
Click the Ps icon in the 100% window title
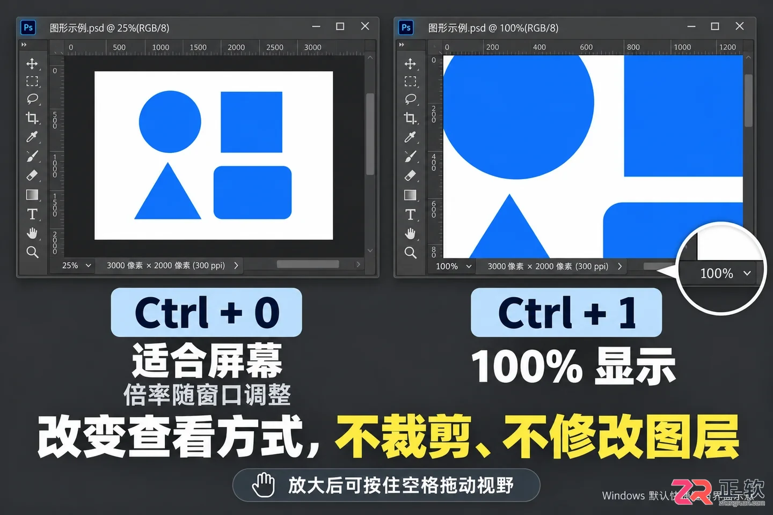point(406,27)
